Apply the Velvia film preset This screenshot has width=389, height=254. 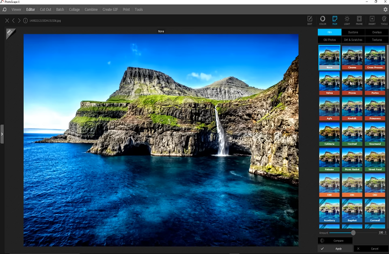329,83
